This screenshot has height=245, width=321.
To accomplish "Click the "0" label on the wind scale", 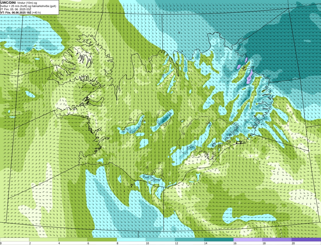I will [1, 243].
